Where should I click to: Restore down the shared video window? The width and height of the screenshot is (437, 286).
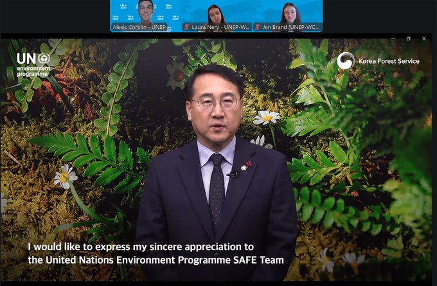pyautogui.click(x=408, y=39)
